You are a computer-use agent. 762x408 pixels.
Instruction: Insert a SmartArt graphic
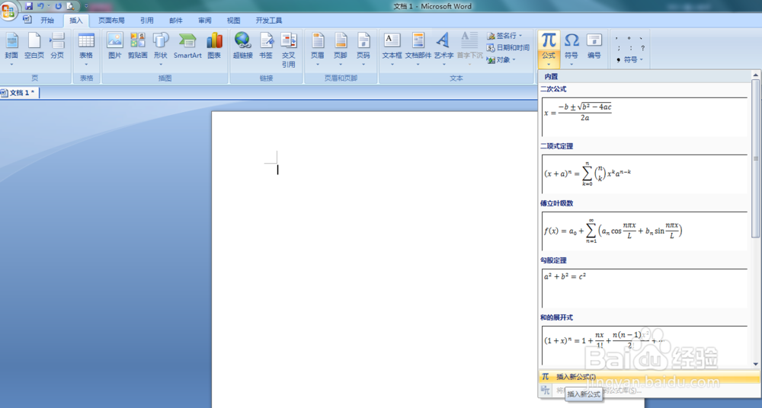click(x=187, y=46)
